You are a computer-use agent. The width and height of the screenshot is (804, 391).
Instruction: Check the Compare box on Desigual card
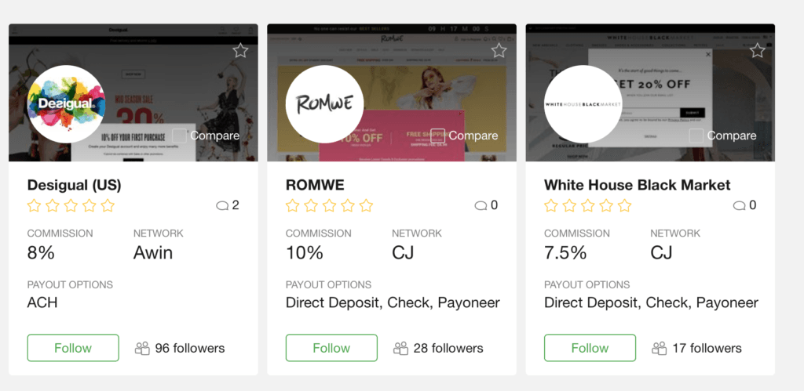click(x=179, y=136)
